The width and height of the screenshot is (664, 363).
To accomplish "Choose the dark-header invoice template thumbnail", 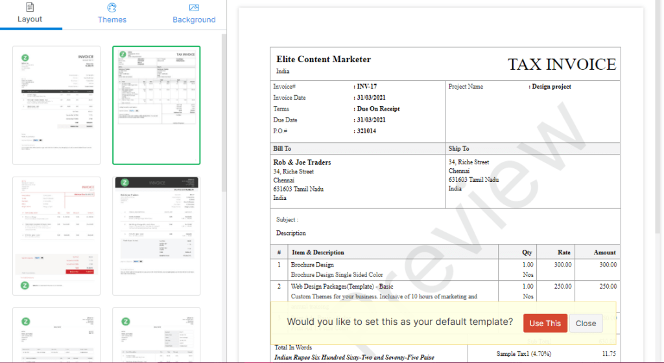I will (156, 236).
